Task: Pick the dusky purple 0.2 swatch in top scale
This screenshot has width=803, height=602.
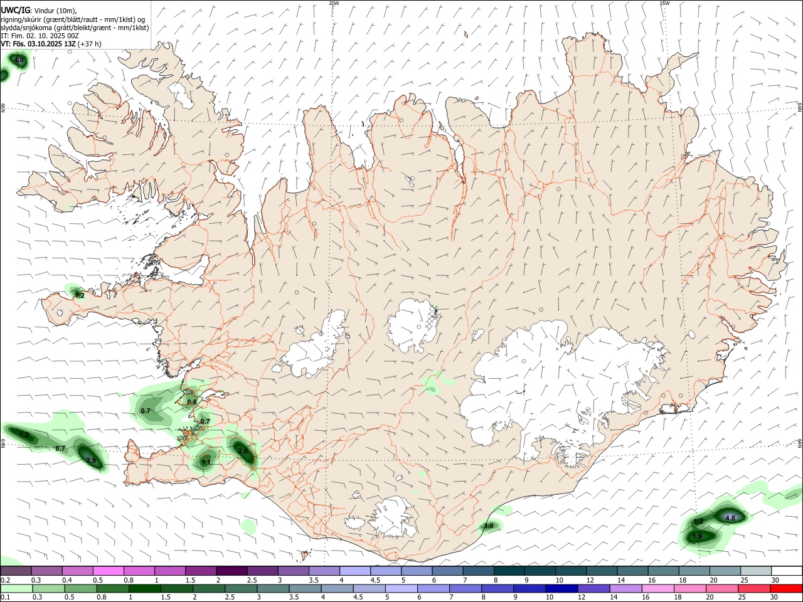Action: [x=16, y=571]
